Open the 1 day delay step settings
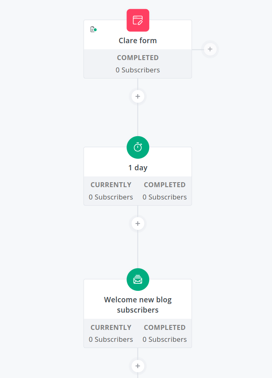The height and width of the screenshot is (378, 272). pos(138,167)
